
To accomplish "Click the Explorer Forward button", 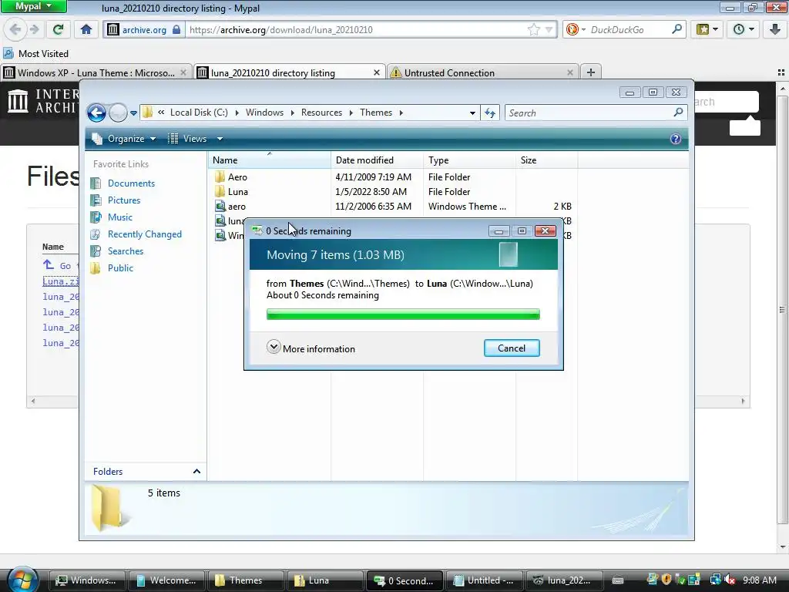I will click(x=118, y=113).
